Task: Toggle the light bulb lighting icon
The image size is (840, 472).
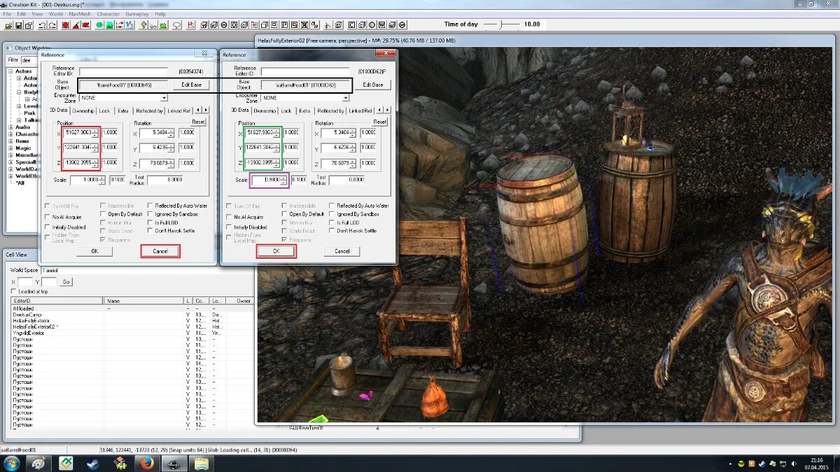Action: click(x=143, y=24)
